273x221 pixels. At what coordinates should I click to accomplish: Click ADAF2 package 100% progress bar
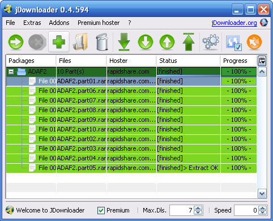tap(239, 71)
